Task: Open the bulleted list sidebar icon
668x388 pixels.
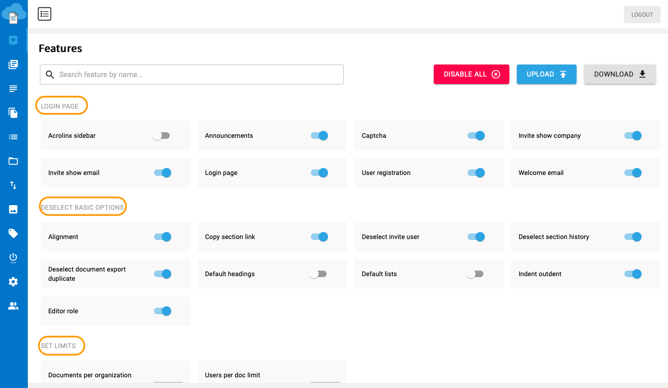Action: point(13,137)
